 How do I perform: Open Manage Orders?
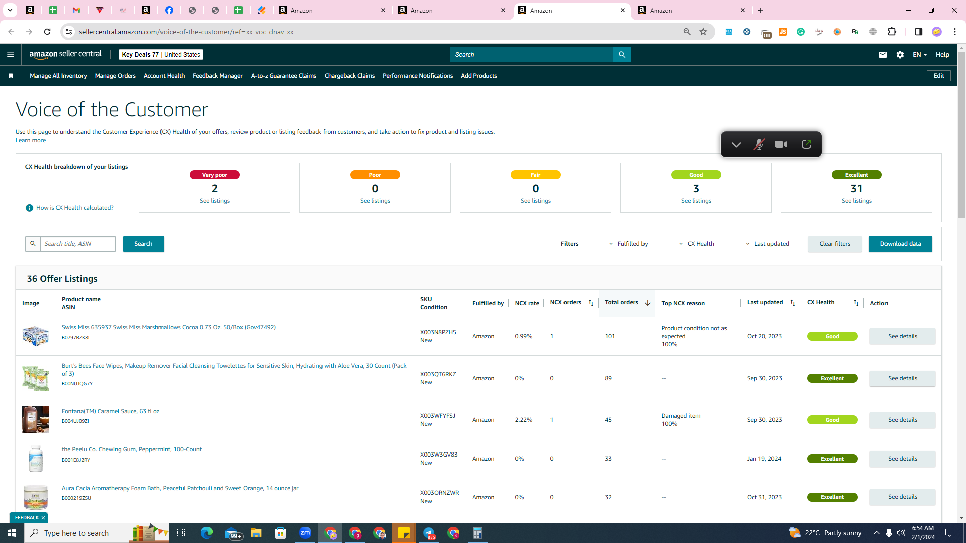click(x=115, y=76)
